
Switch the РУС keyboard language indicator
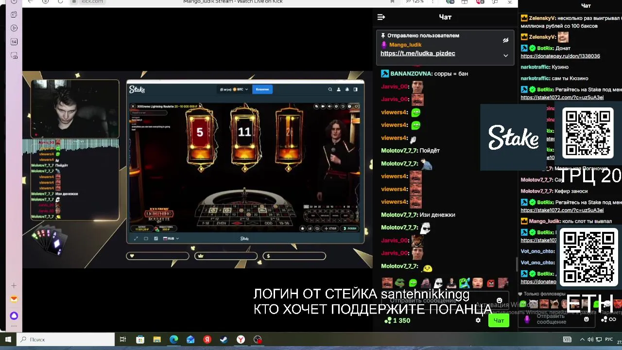coord(609,339)
